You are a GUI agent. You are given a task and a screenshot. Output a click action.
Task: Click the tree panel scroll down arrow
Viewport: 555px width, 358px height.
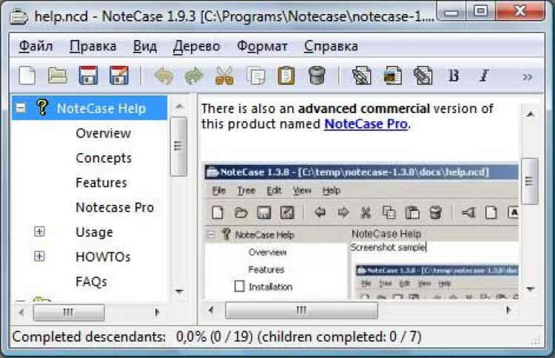click(x=179, y=291)
